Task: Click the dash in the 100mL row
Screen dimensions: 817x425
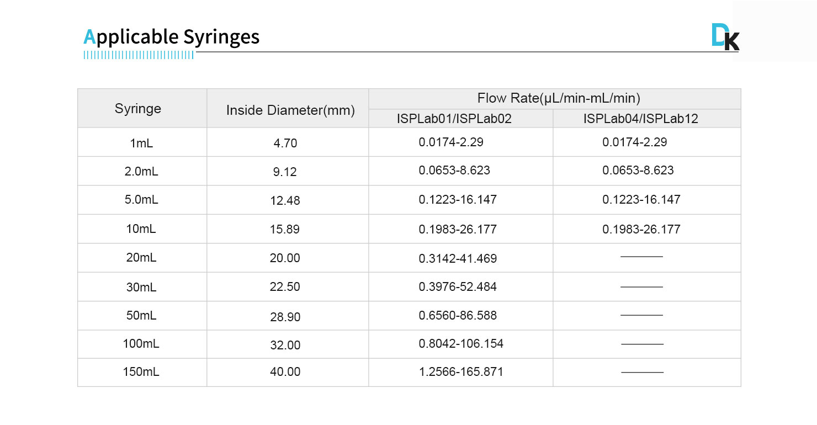Action: [642, 344]
